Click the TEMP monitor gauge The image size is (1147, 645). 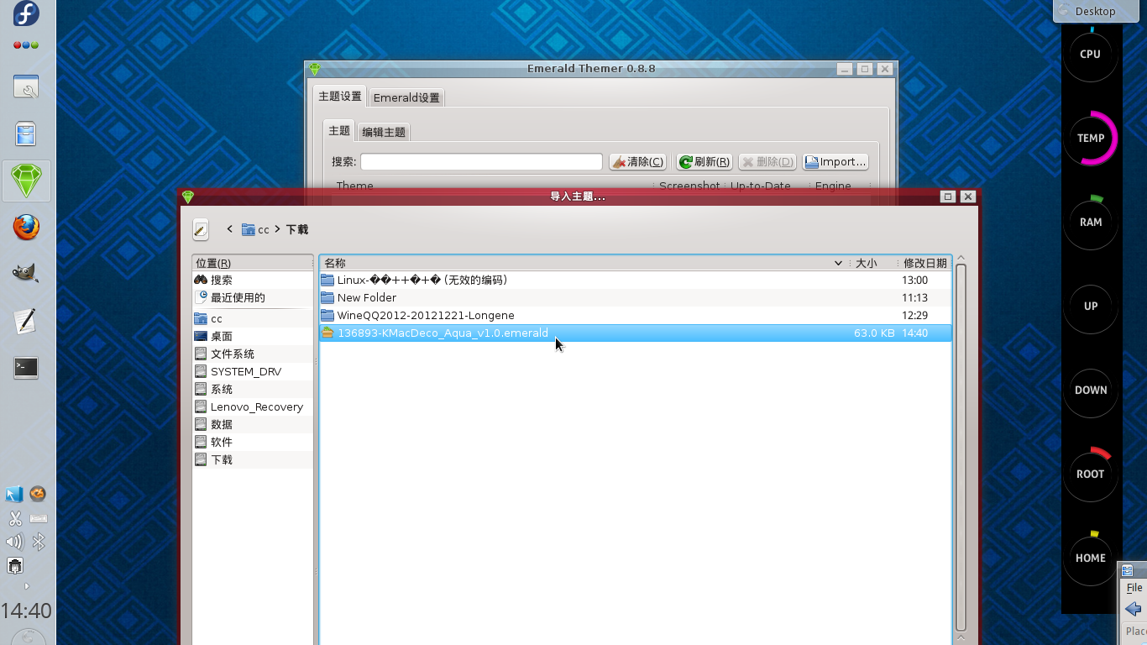pos(1090,138)
